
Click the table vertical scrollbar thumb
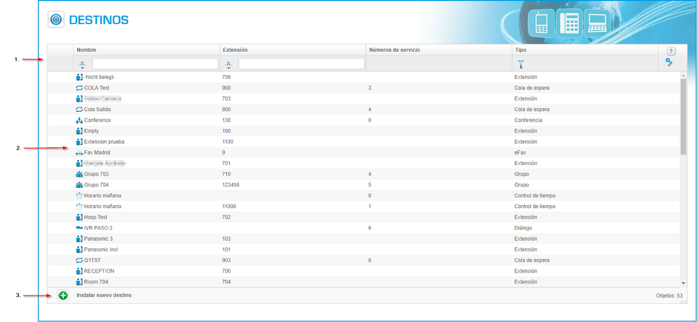(683, 116)
